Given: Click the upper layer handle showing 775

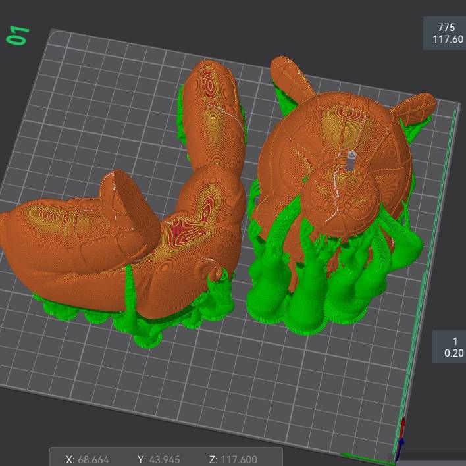Looking at the screenshot, I should (x=445, y=34).
